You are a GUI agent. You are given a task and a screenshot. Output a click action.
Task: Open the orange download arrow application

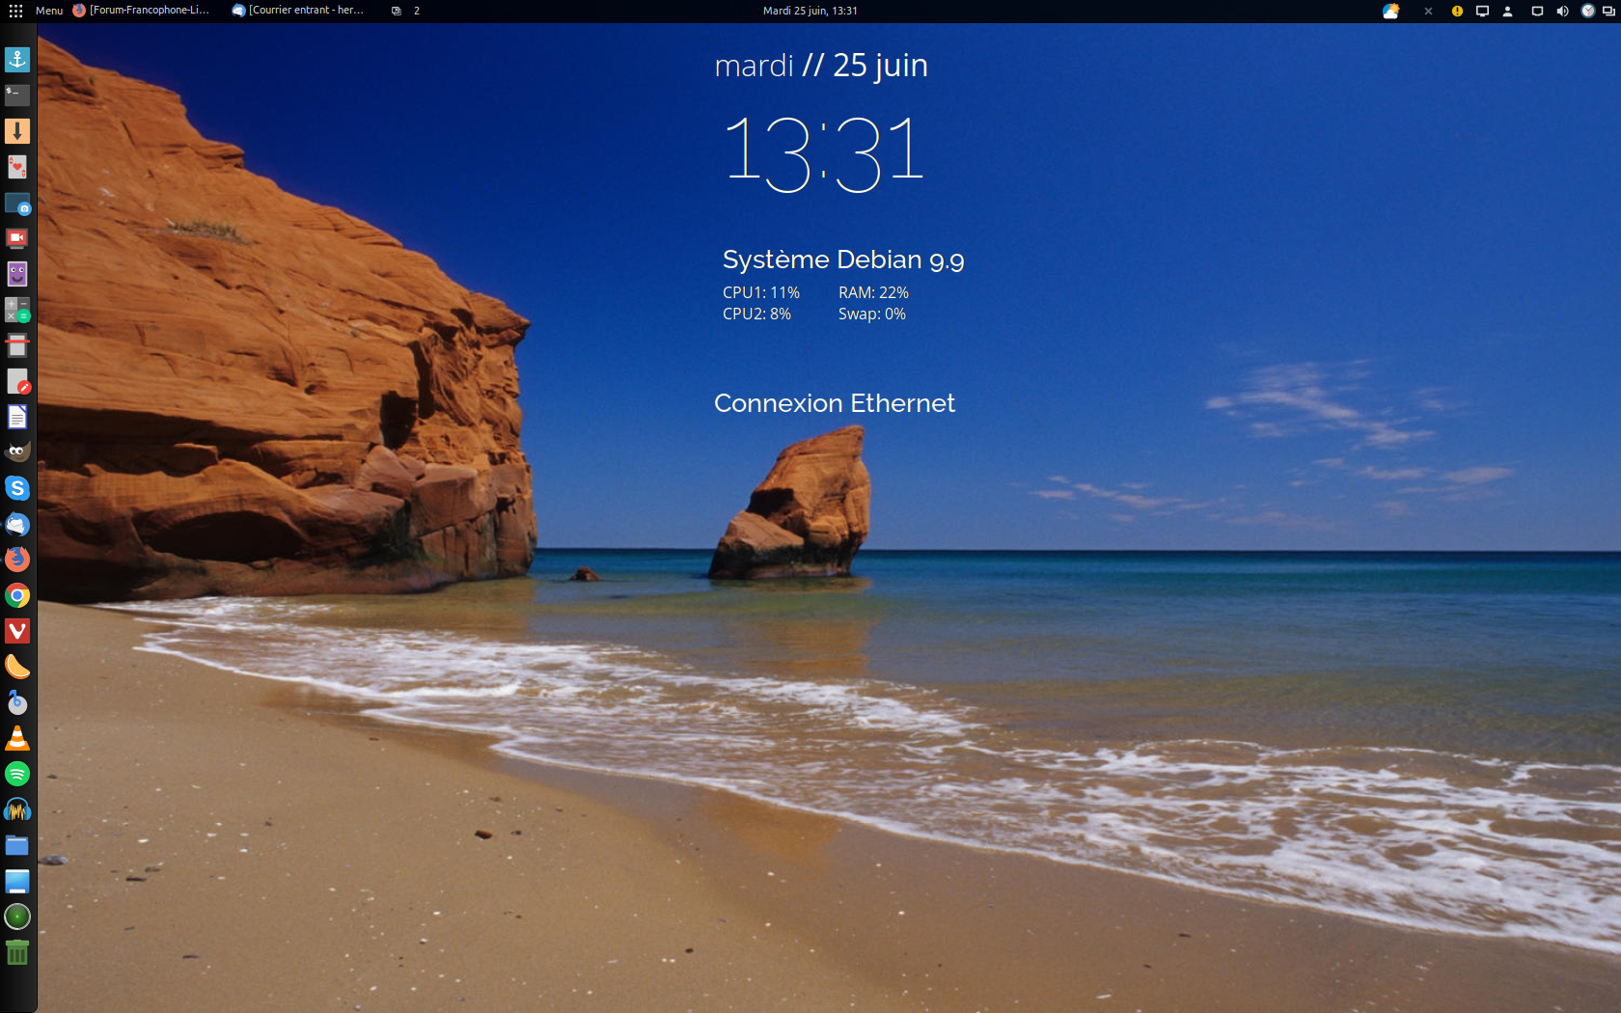[x=17, y=131]
